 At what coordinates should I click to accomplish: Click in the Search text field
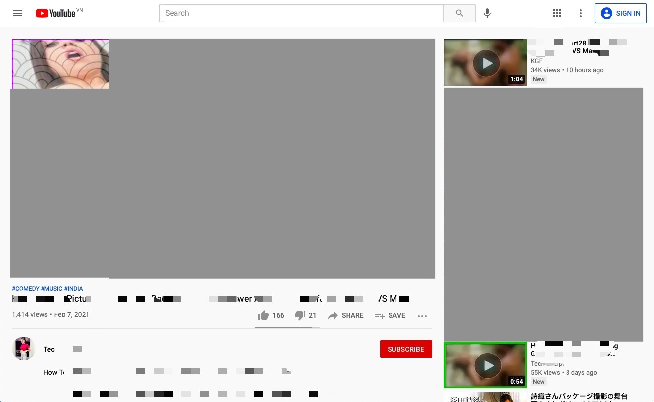coord(301,13)
